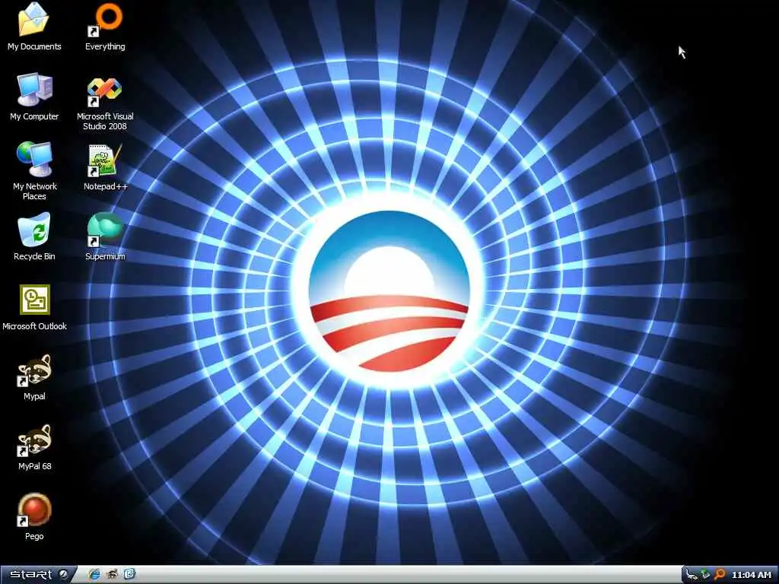Open the Start menu
The height and width of the screenshot is (584, 779).
click(x=38, y=575)
